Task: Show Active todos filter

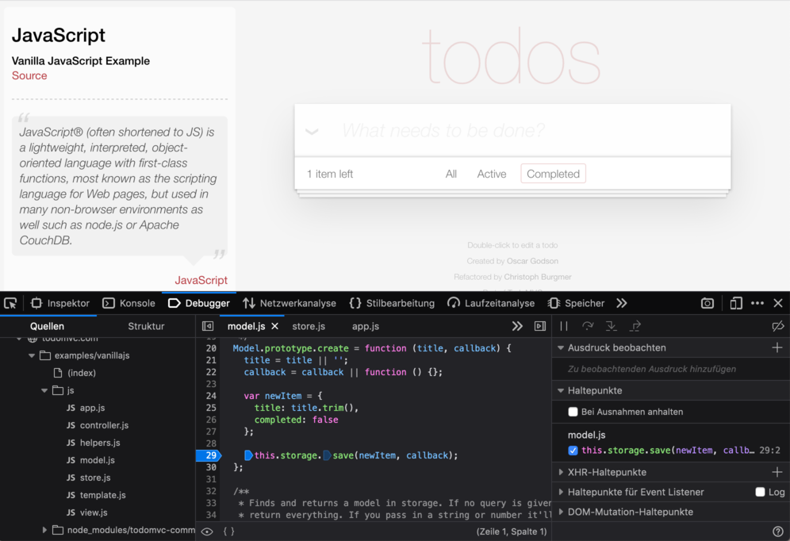Action: click(x=492, y=174)
